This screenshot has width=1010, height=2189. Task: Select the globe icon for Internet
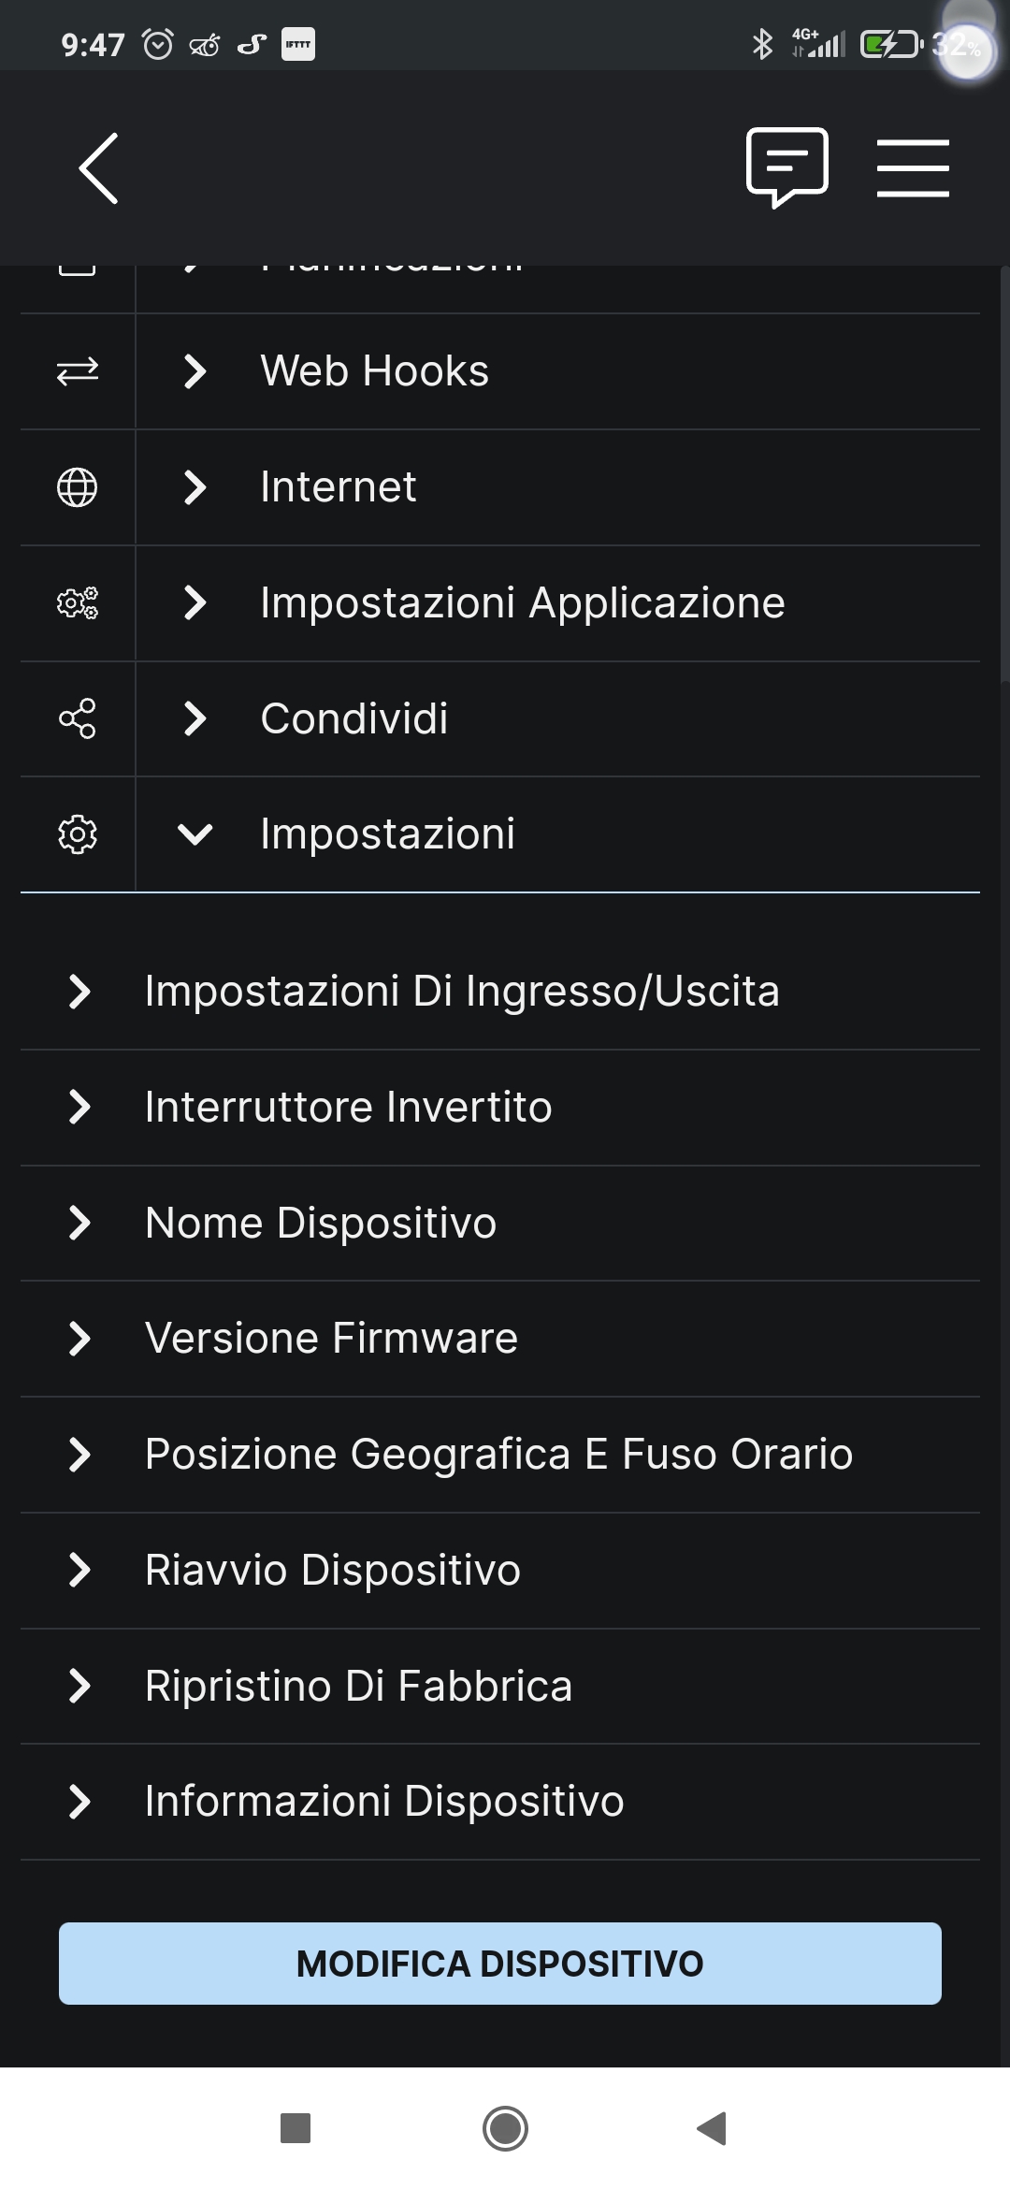(x=79, y=487)
